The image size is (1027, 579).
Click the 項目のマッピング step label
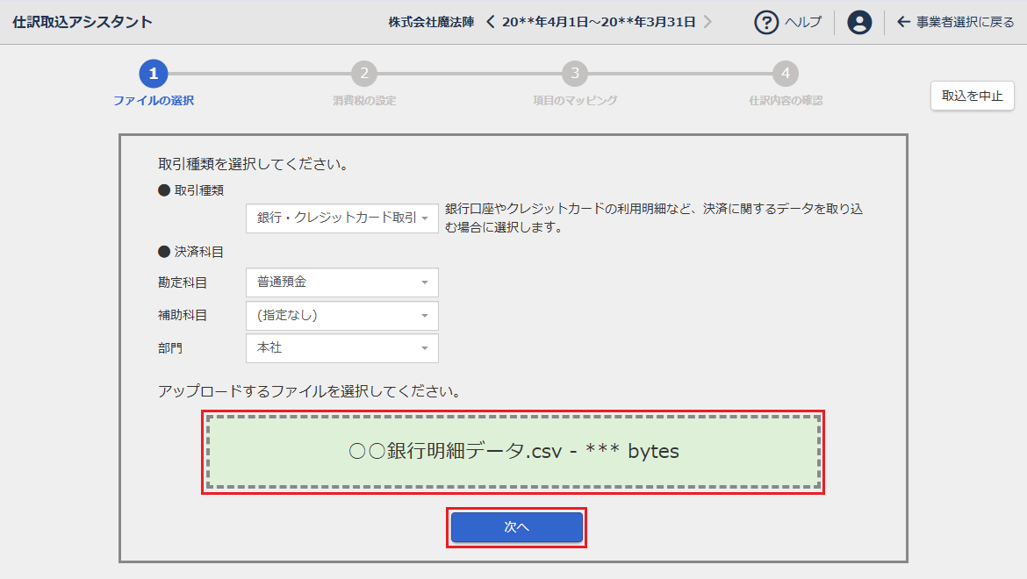(575, 101)
